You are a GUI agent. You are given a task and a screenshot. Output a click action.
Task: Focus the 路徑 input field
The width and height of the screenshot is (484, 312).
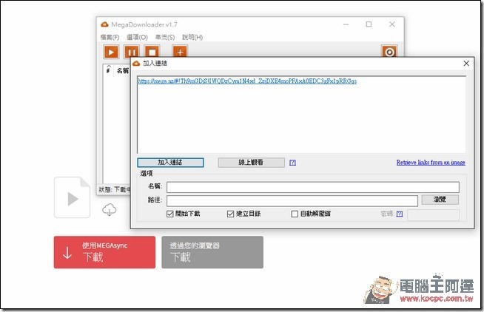tap(292, 200)
